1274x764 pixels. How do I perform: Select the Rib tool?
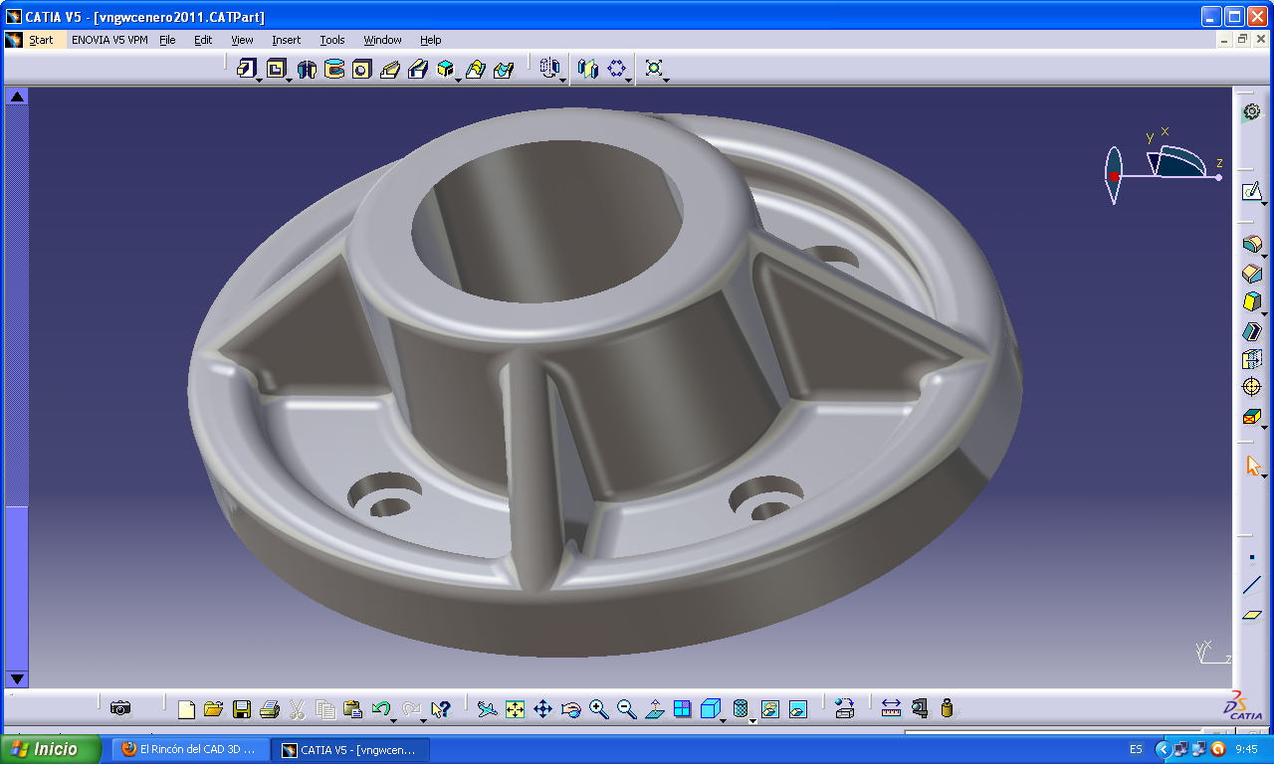390,69
